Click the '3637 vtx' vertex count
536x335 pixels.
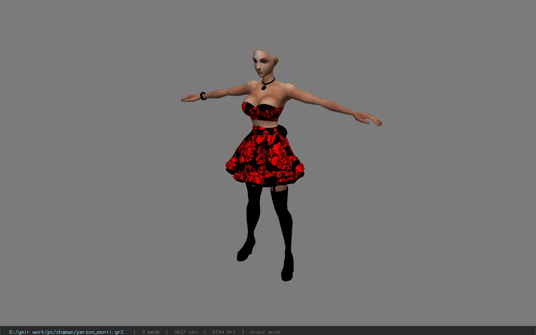pos(186,332)
